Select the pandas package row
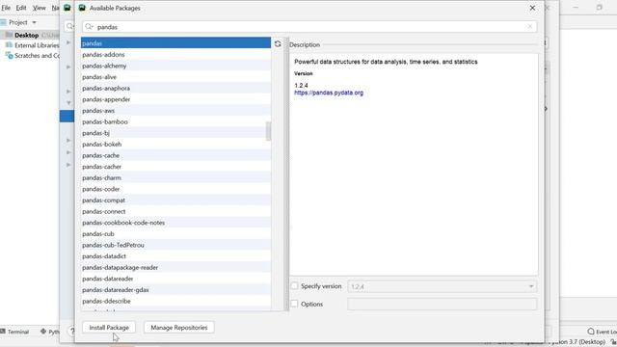 [x=175, y=42]
